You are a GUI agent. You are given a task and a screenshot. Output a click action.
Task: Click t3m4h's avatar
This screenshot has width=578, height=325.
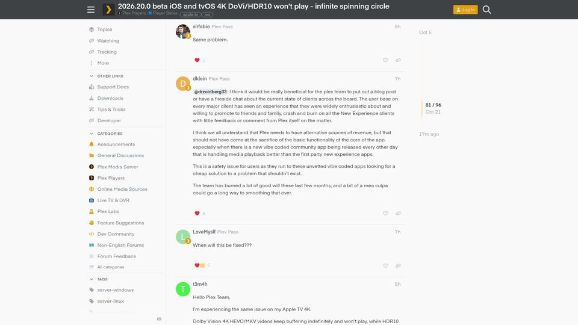[183, 289]
